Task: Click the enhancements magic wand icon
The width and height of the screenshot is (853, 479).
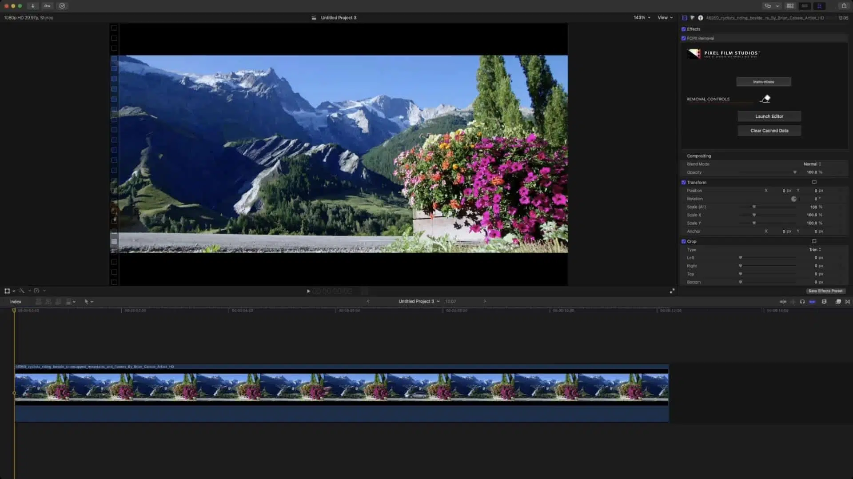Action: click(x=22, y=291)
